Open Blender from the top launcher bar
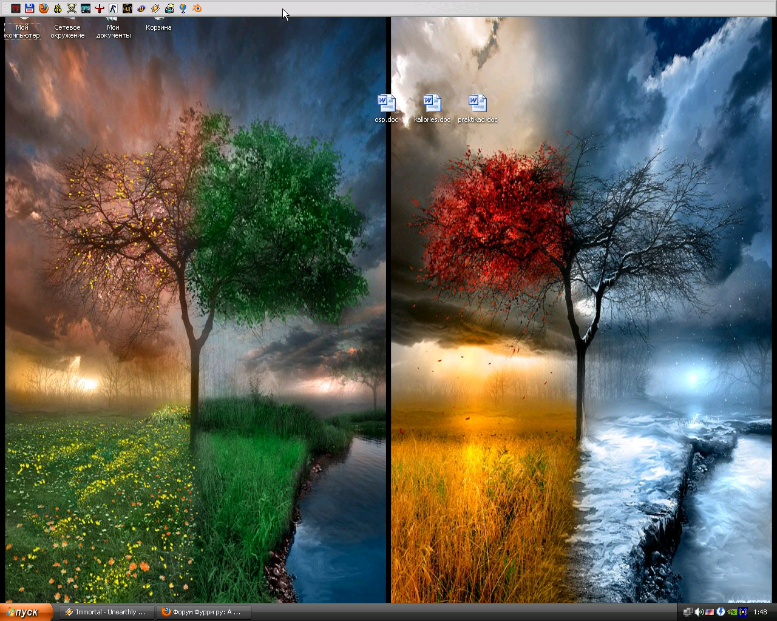Screen dimensions: 777x621 pos(197,8)
